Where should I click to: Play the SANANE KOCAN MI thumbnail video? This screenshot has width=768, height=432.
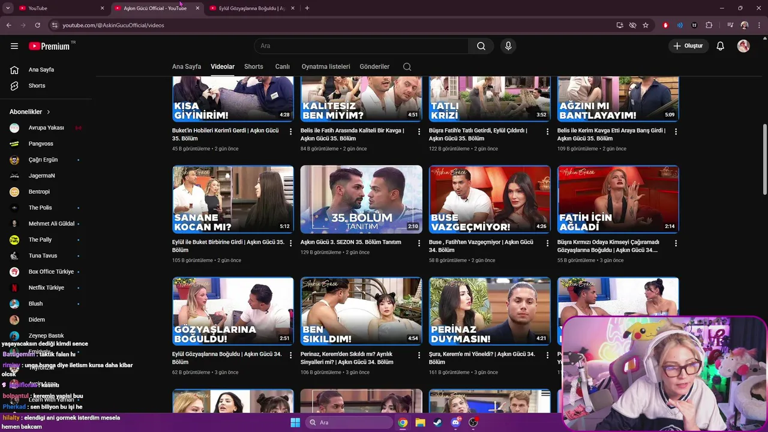[233, 199]
